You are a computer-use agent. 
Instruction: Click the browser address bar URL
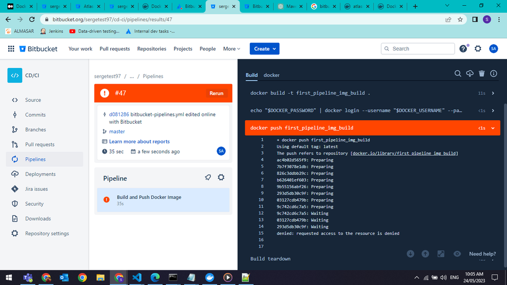pos(112,19)
